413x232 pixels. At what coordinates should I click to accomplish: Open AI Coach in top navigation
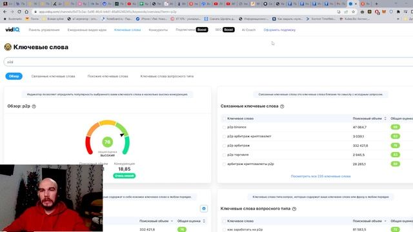[x=248, y=30]
